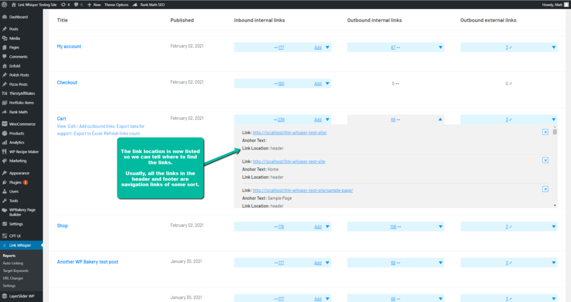Click Add inbound link for Checkout
The height and width of the screenshot is (302, 571).
click(318, 84)
